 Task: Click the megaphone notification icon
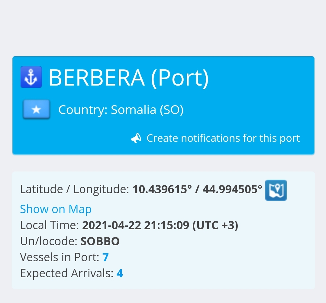pos(136,138)
